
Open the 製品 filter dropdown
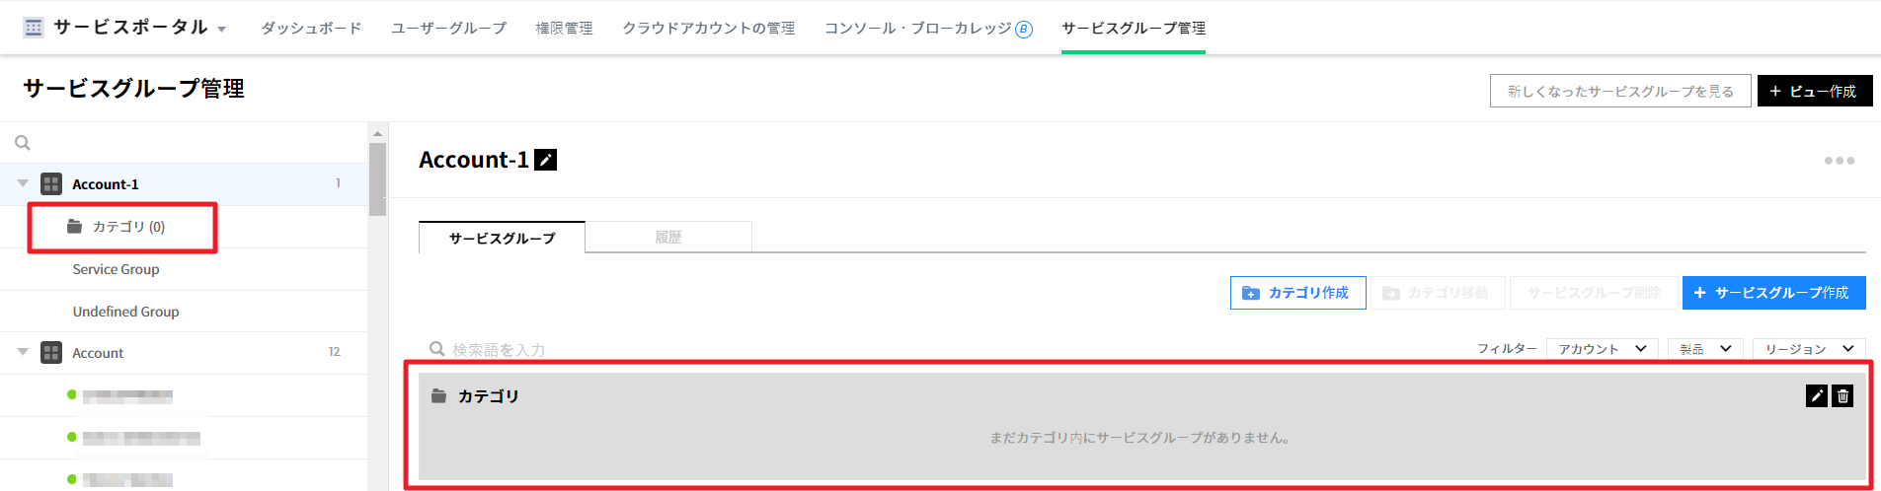coord(1705,349)
